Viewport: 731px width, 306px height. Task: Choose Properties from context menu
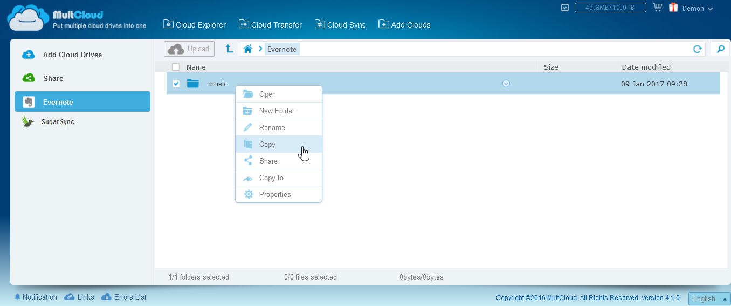(279, 194)
